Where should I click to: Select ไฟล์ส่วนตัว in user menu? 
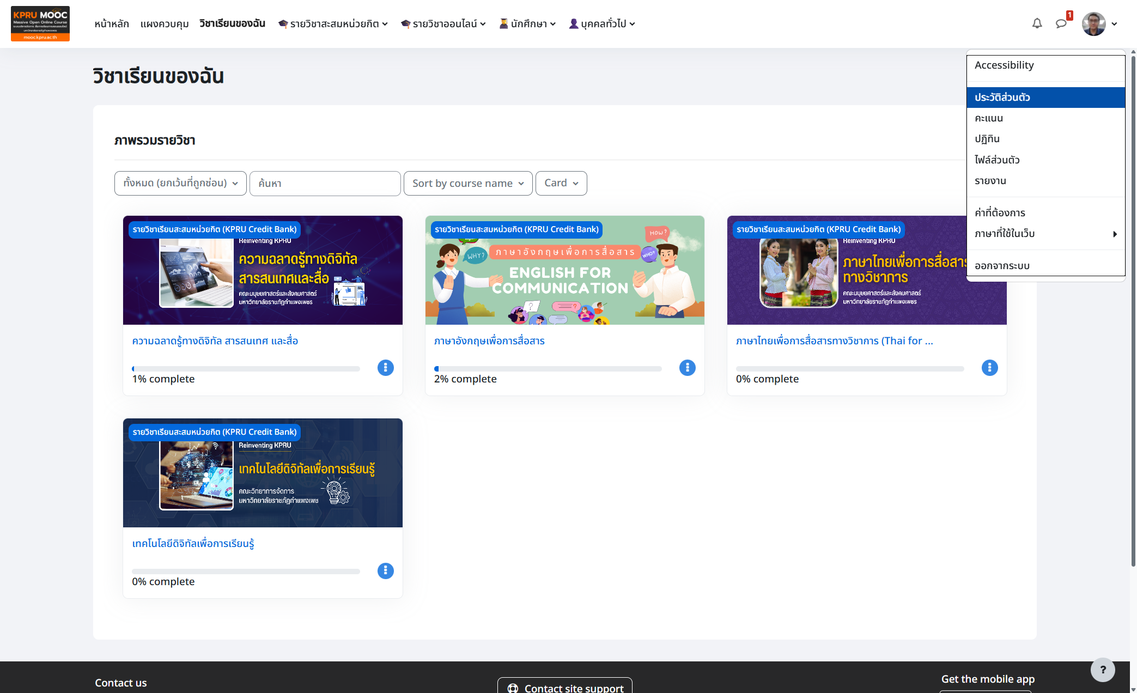point(1045,160)
